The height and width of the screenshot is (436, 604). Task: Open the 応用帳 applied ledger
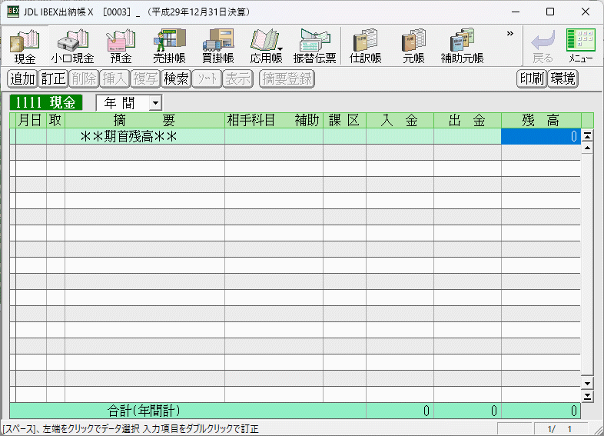tap(267, 46)
